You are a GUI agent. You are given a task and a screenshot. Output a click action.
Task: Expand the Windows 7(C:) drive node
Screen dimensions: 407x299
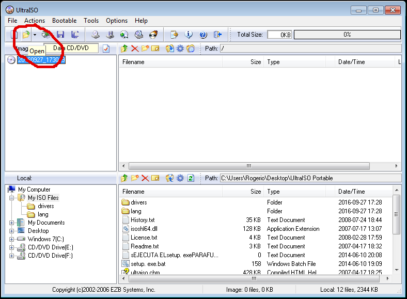pyautogui.click(x=12, y=239)
